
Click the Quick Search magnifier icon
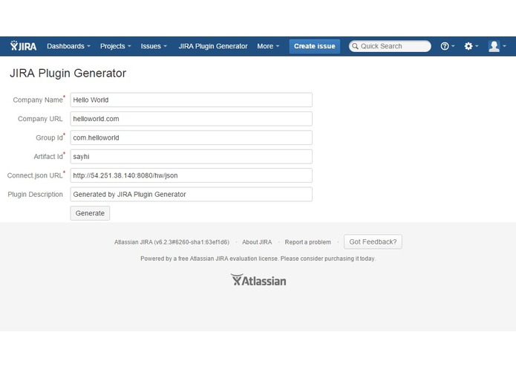355,46
